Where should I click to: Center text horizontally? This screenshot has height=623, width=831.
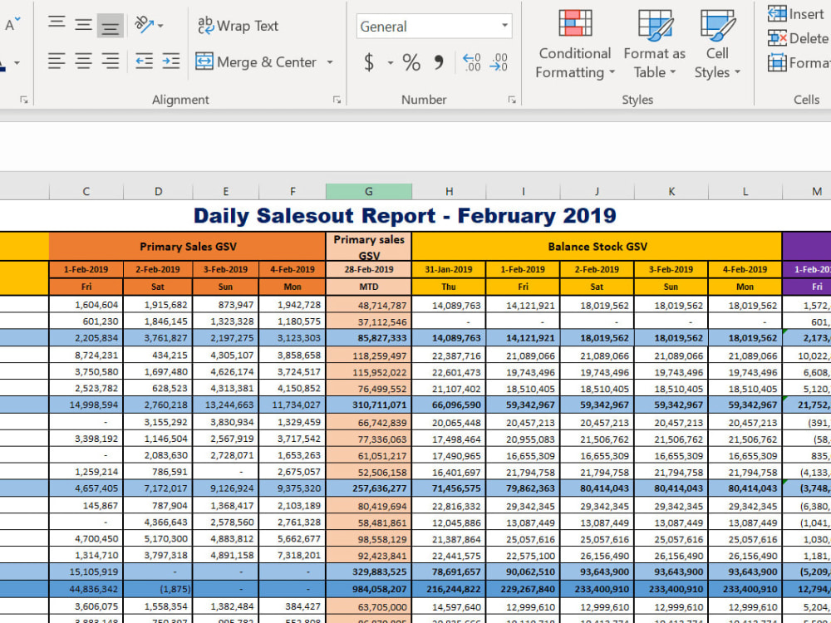[x=83, y=61]
